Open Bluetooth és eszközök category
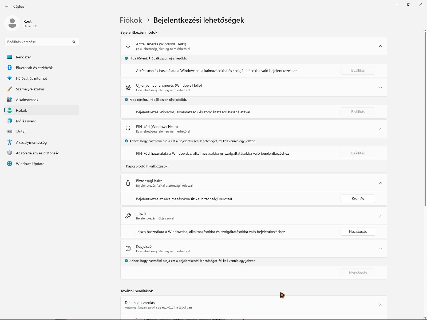 coord(42,68)
